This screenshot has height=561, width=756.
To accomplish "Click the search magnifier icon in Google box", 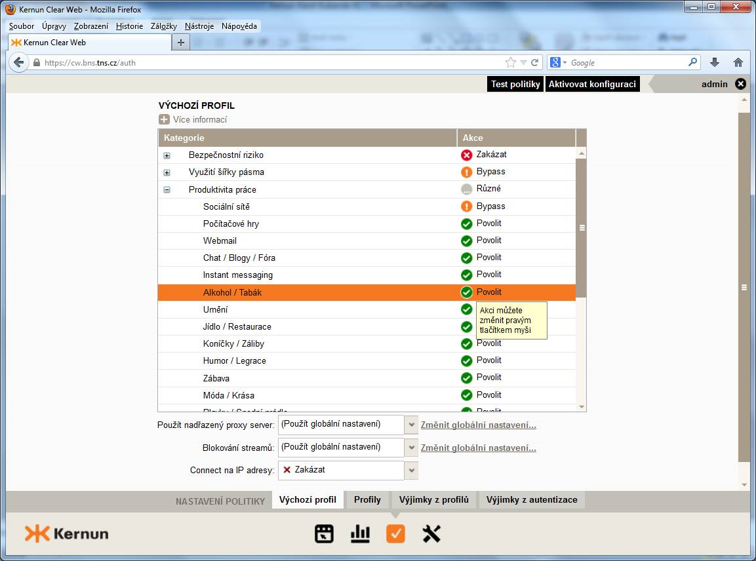I will [693, 62].
